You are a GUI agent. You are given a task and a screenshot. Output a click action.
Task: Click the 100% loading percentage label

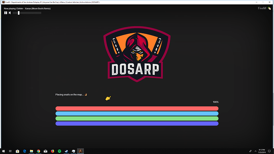(216, 102)
